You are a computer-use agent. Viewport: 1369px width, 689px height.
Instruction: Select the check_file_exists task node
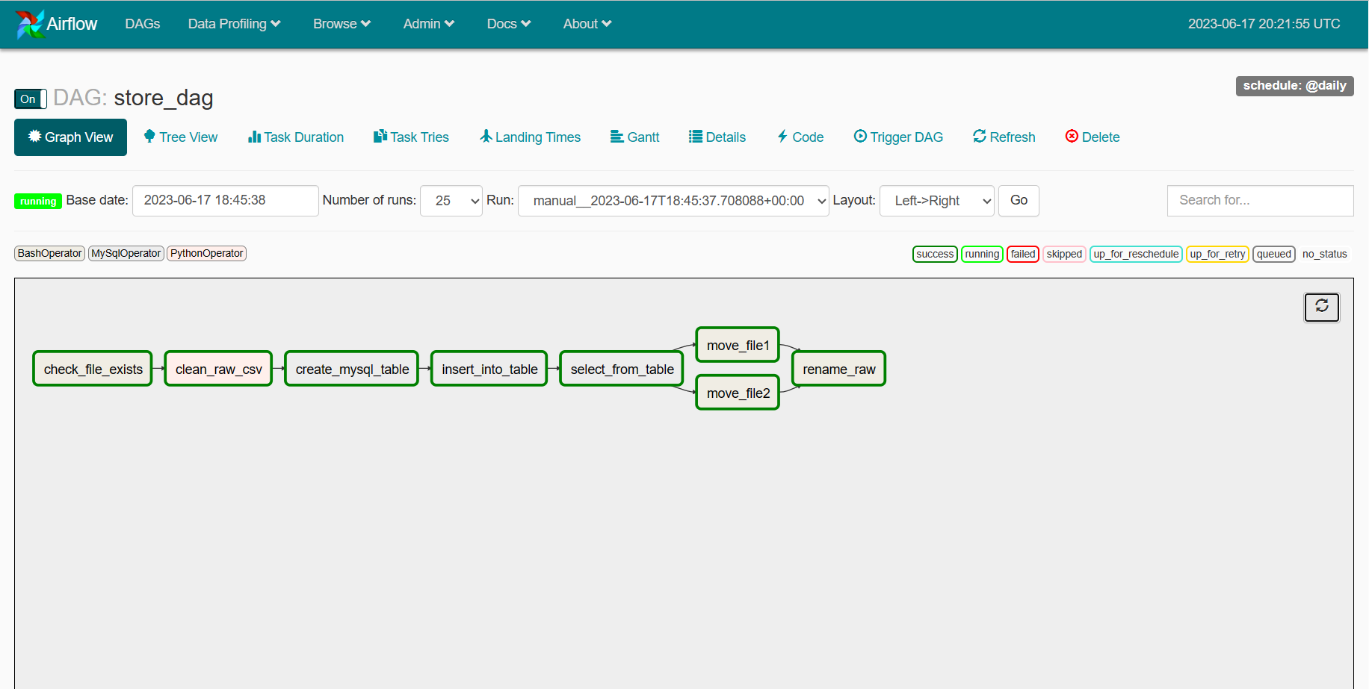[x=93, y=369]
